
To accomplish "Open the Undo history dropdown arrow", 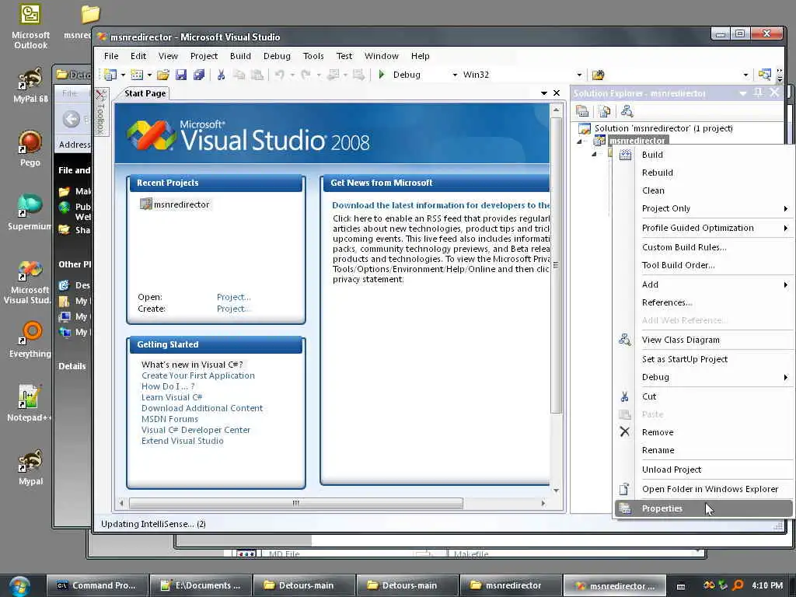I will (x=292, y=75).
